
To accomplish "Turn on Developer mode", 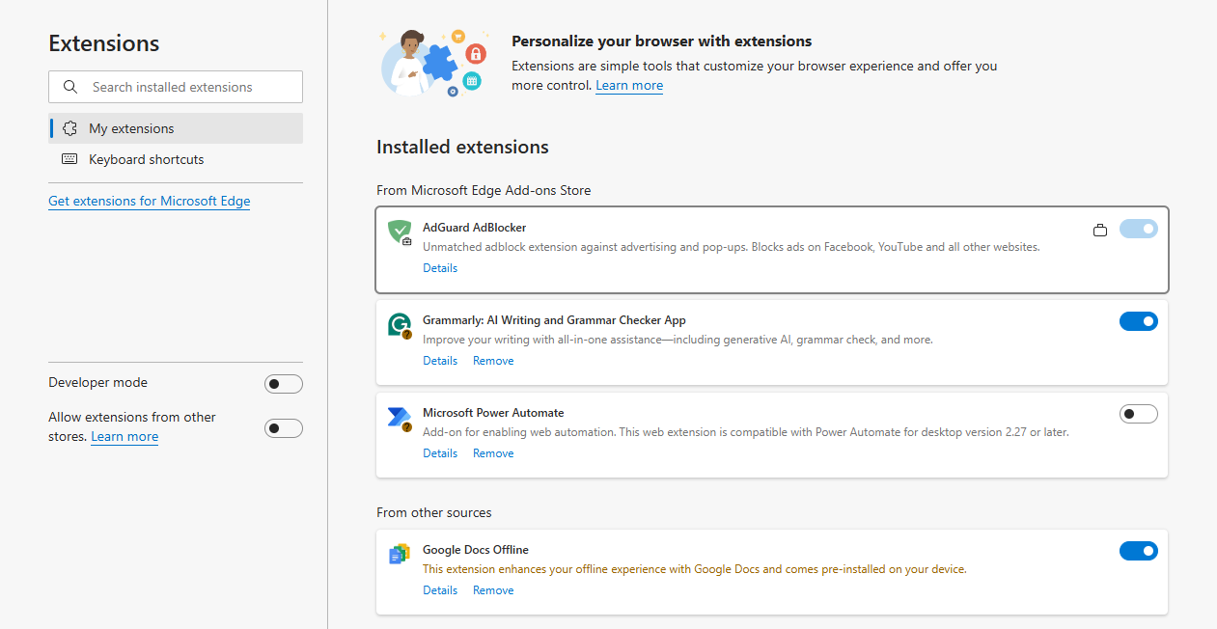I will (283, 384).
